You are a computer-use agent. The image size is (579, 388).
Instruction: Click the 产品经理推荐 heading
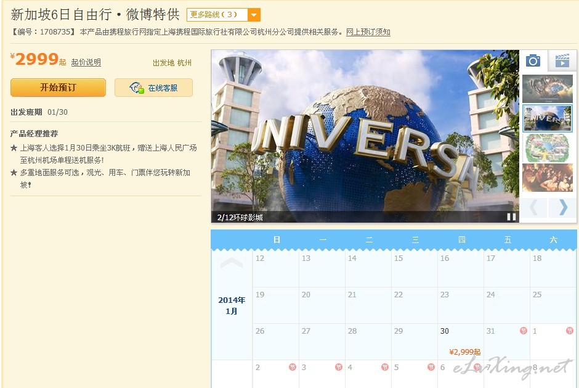34,134
